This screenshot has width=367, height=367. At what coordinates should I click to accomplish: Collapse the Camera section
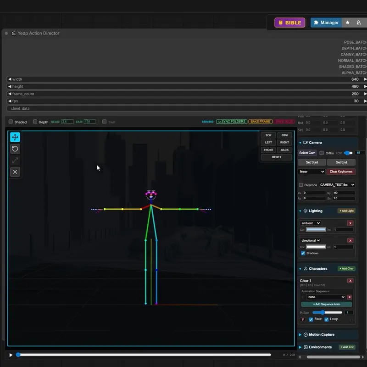click(300, 143)
